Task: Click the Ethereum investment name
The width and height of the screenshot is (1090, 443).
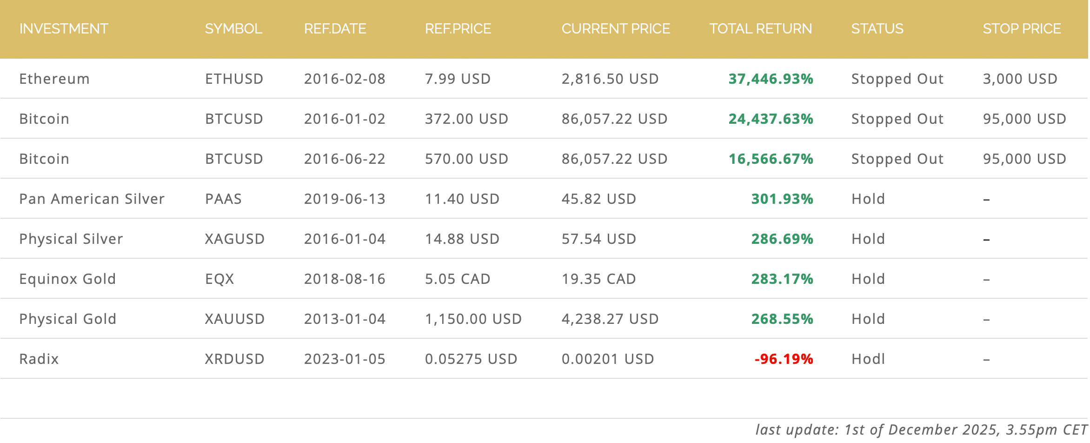Action: (54, 79)
